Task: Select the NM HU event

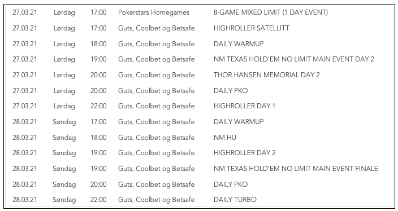Action: 224,138
